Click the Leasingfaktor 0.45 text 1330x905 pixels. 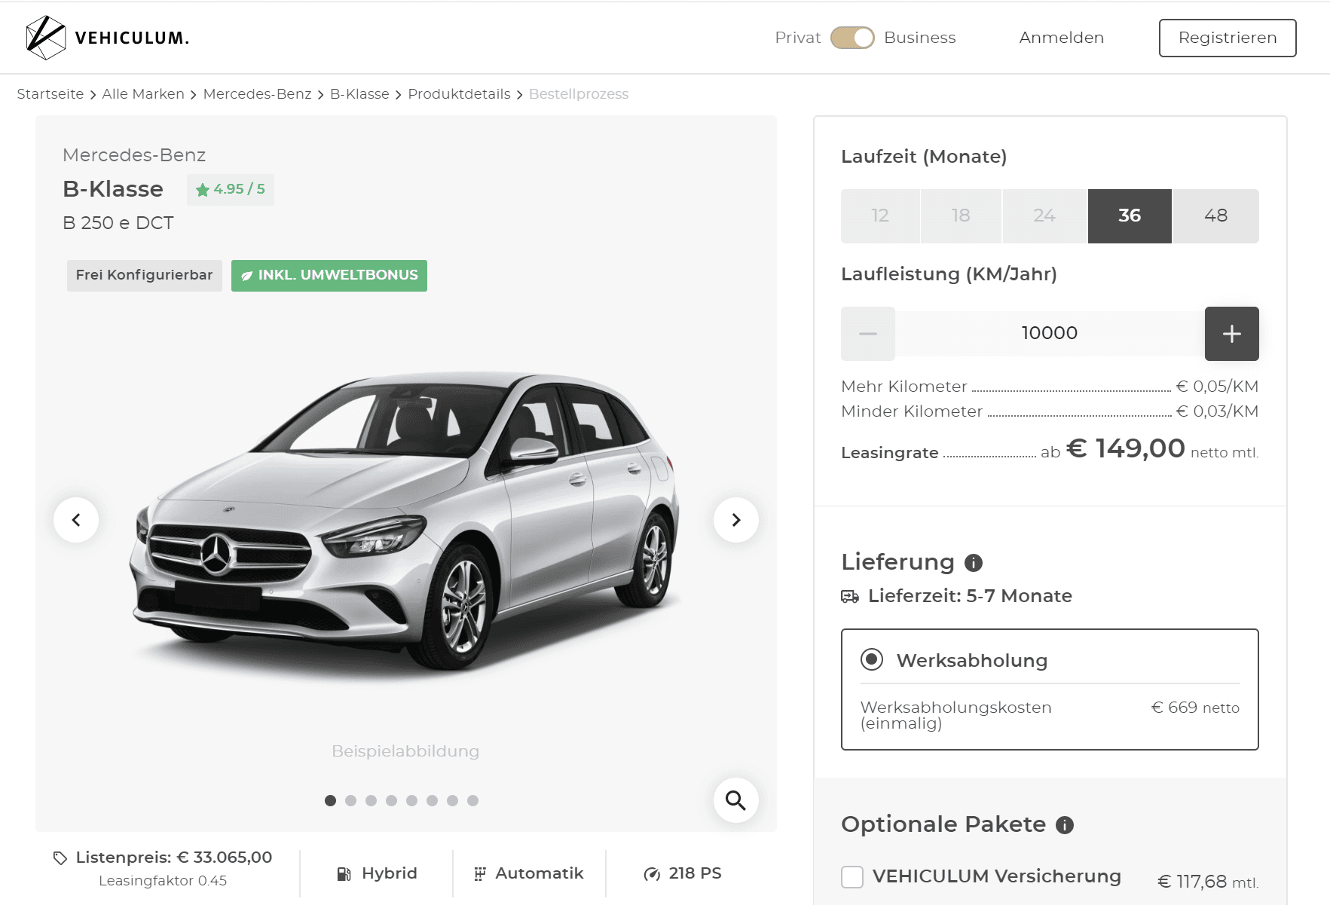pyautogui.click(x=163, y=881)
